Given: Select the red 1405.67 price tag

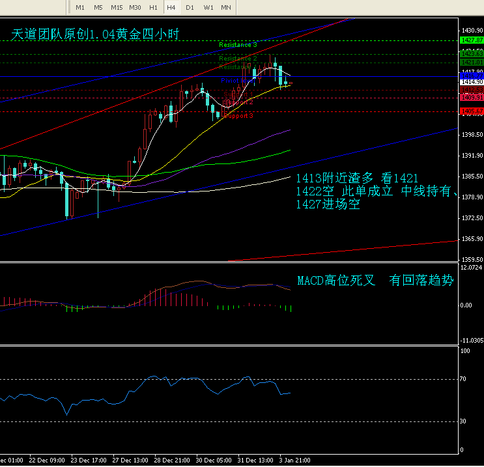Looking at the screenshot, I should pos(471,111).
